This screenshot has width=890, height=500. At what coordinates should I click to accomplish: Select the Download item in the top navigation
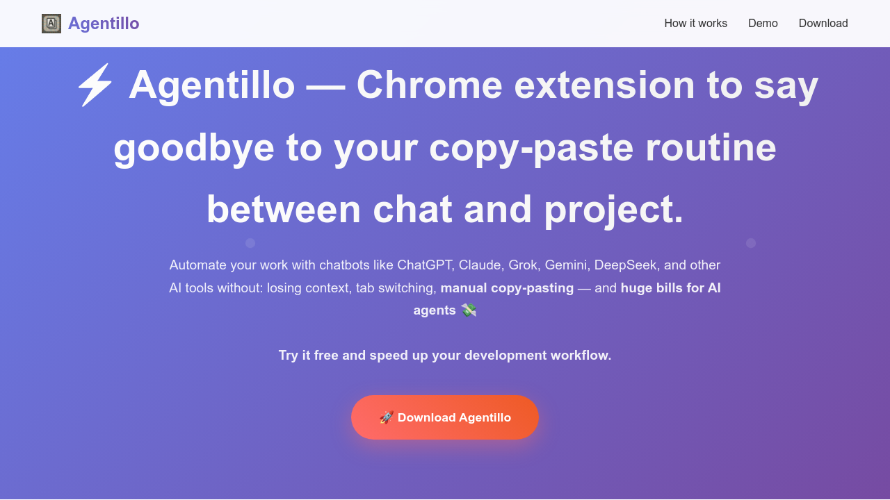click(823, 23)
